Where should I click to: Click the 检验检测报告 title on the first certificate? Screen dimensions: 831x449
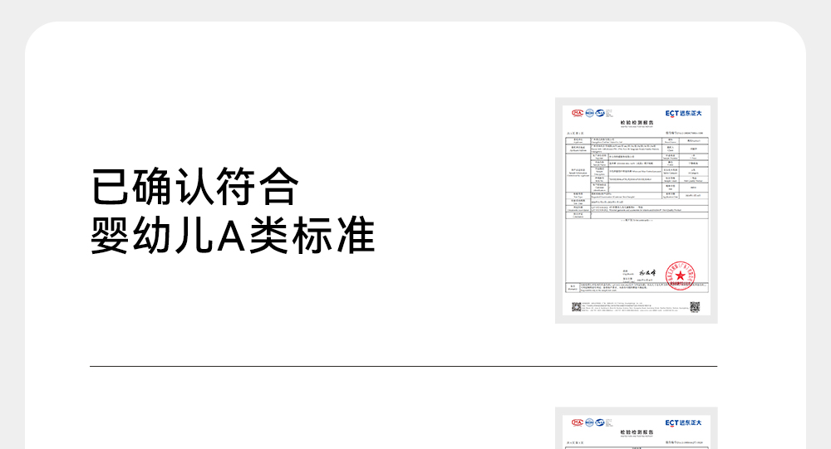click(637, 123)
